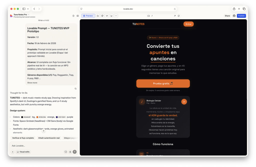Open the analytics chart icon
The image size is (256, 167).
point(111,16)
